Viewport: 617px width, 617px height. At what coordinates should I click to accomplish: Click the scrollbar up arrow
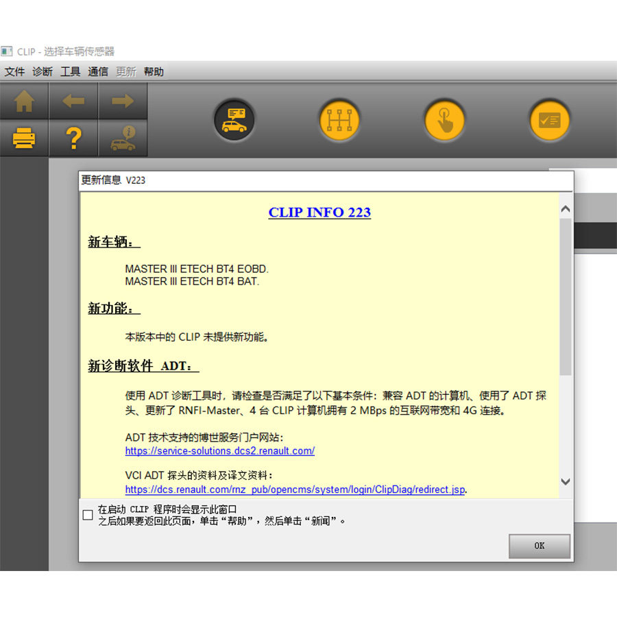click(565, 208)
